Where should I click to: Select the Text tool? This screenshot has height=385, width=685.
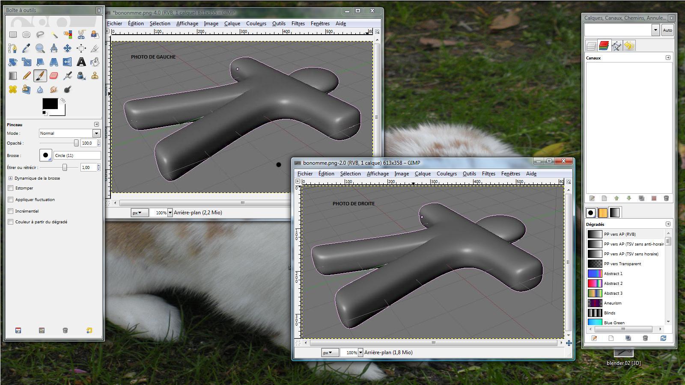pos(81,62)
